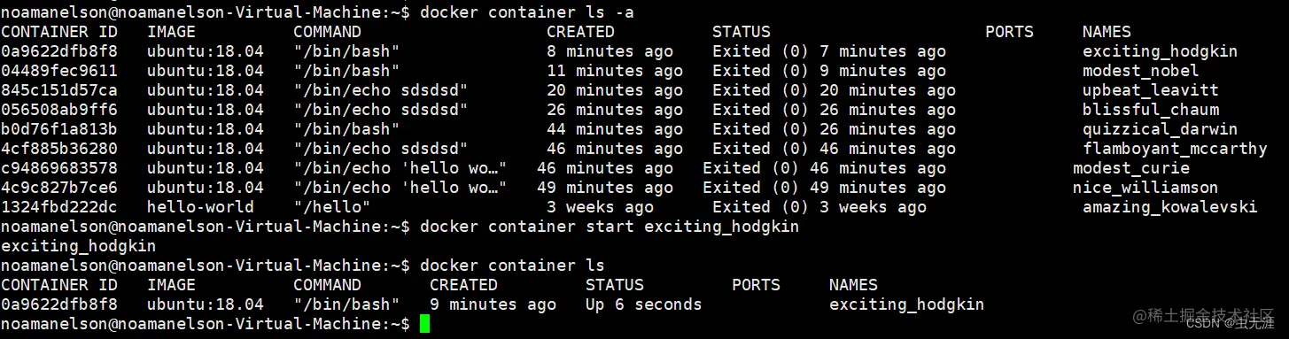Click the flamboyant_mccarthy container name

[1175, 149]
